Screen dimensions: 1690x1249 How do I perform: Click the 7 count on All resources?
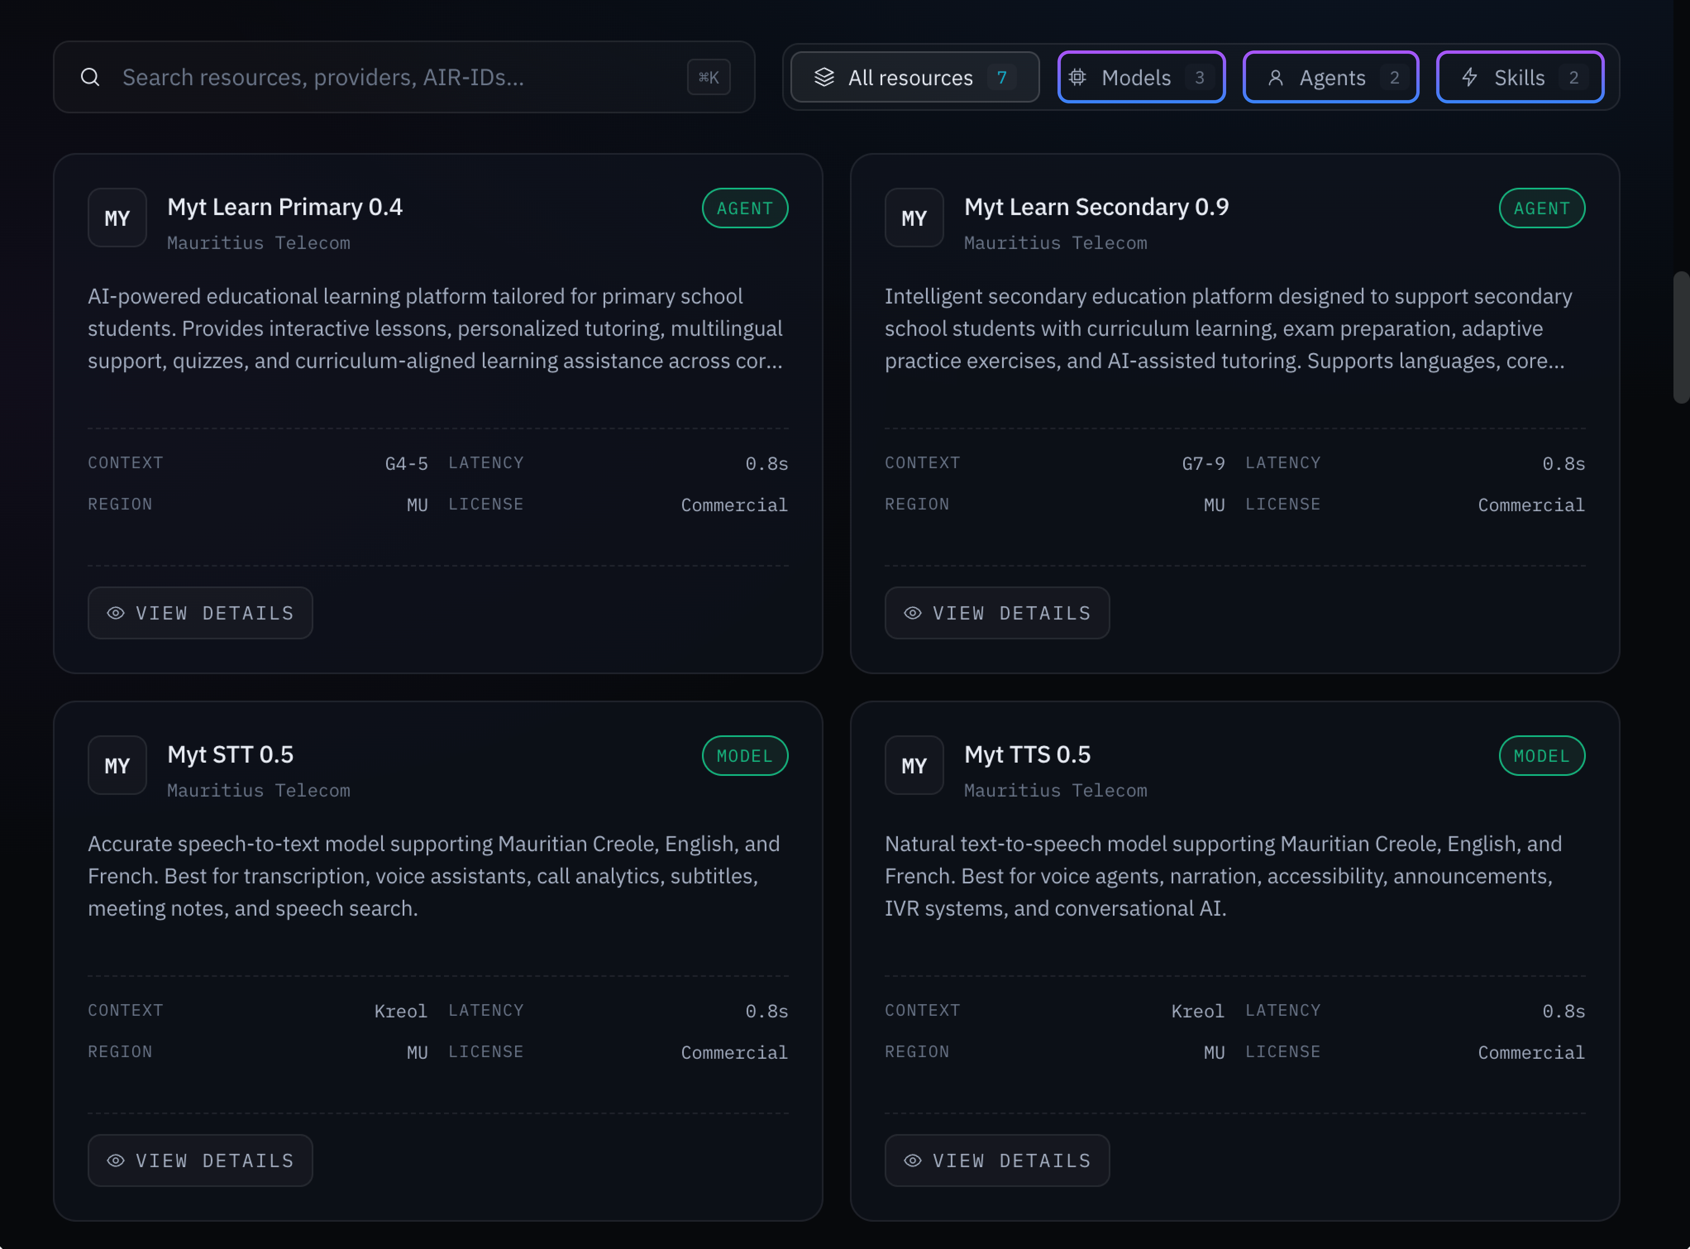point(1001,77)
